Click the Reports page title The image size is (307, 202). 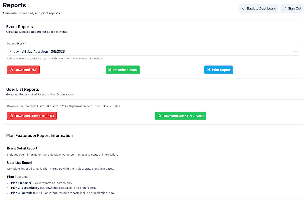pos(14,5)
